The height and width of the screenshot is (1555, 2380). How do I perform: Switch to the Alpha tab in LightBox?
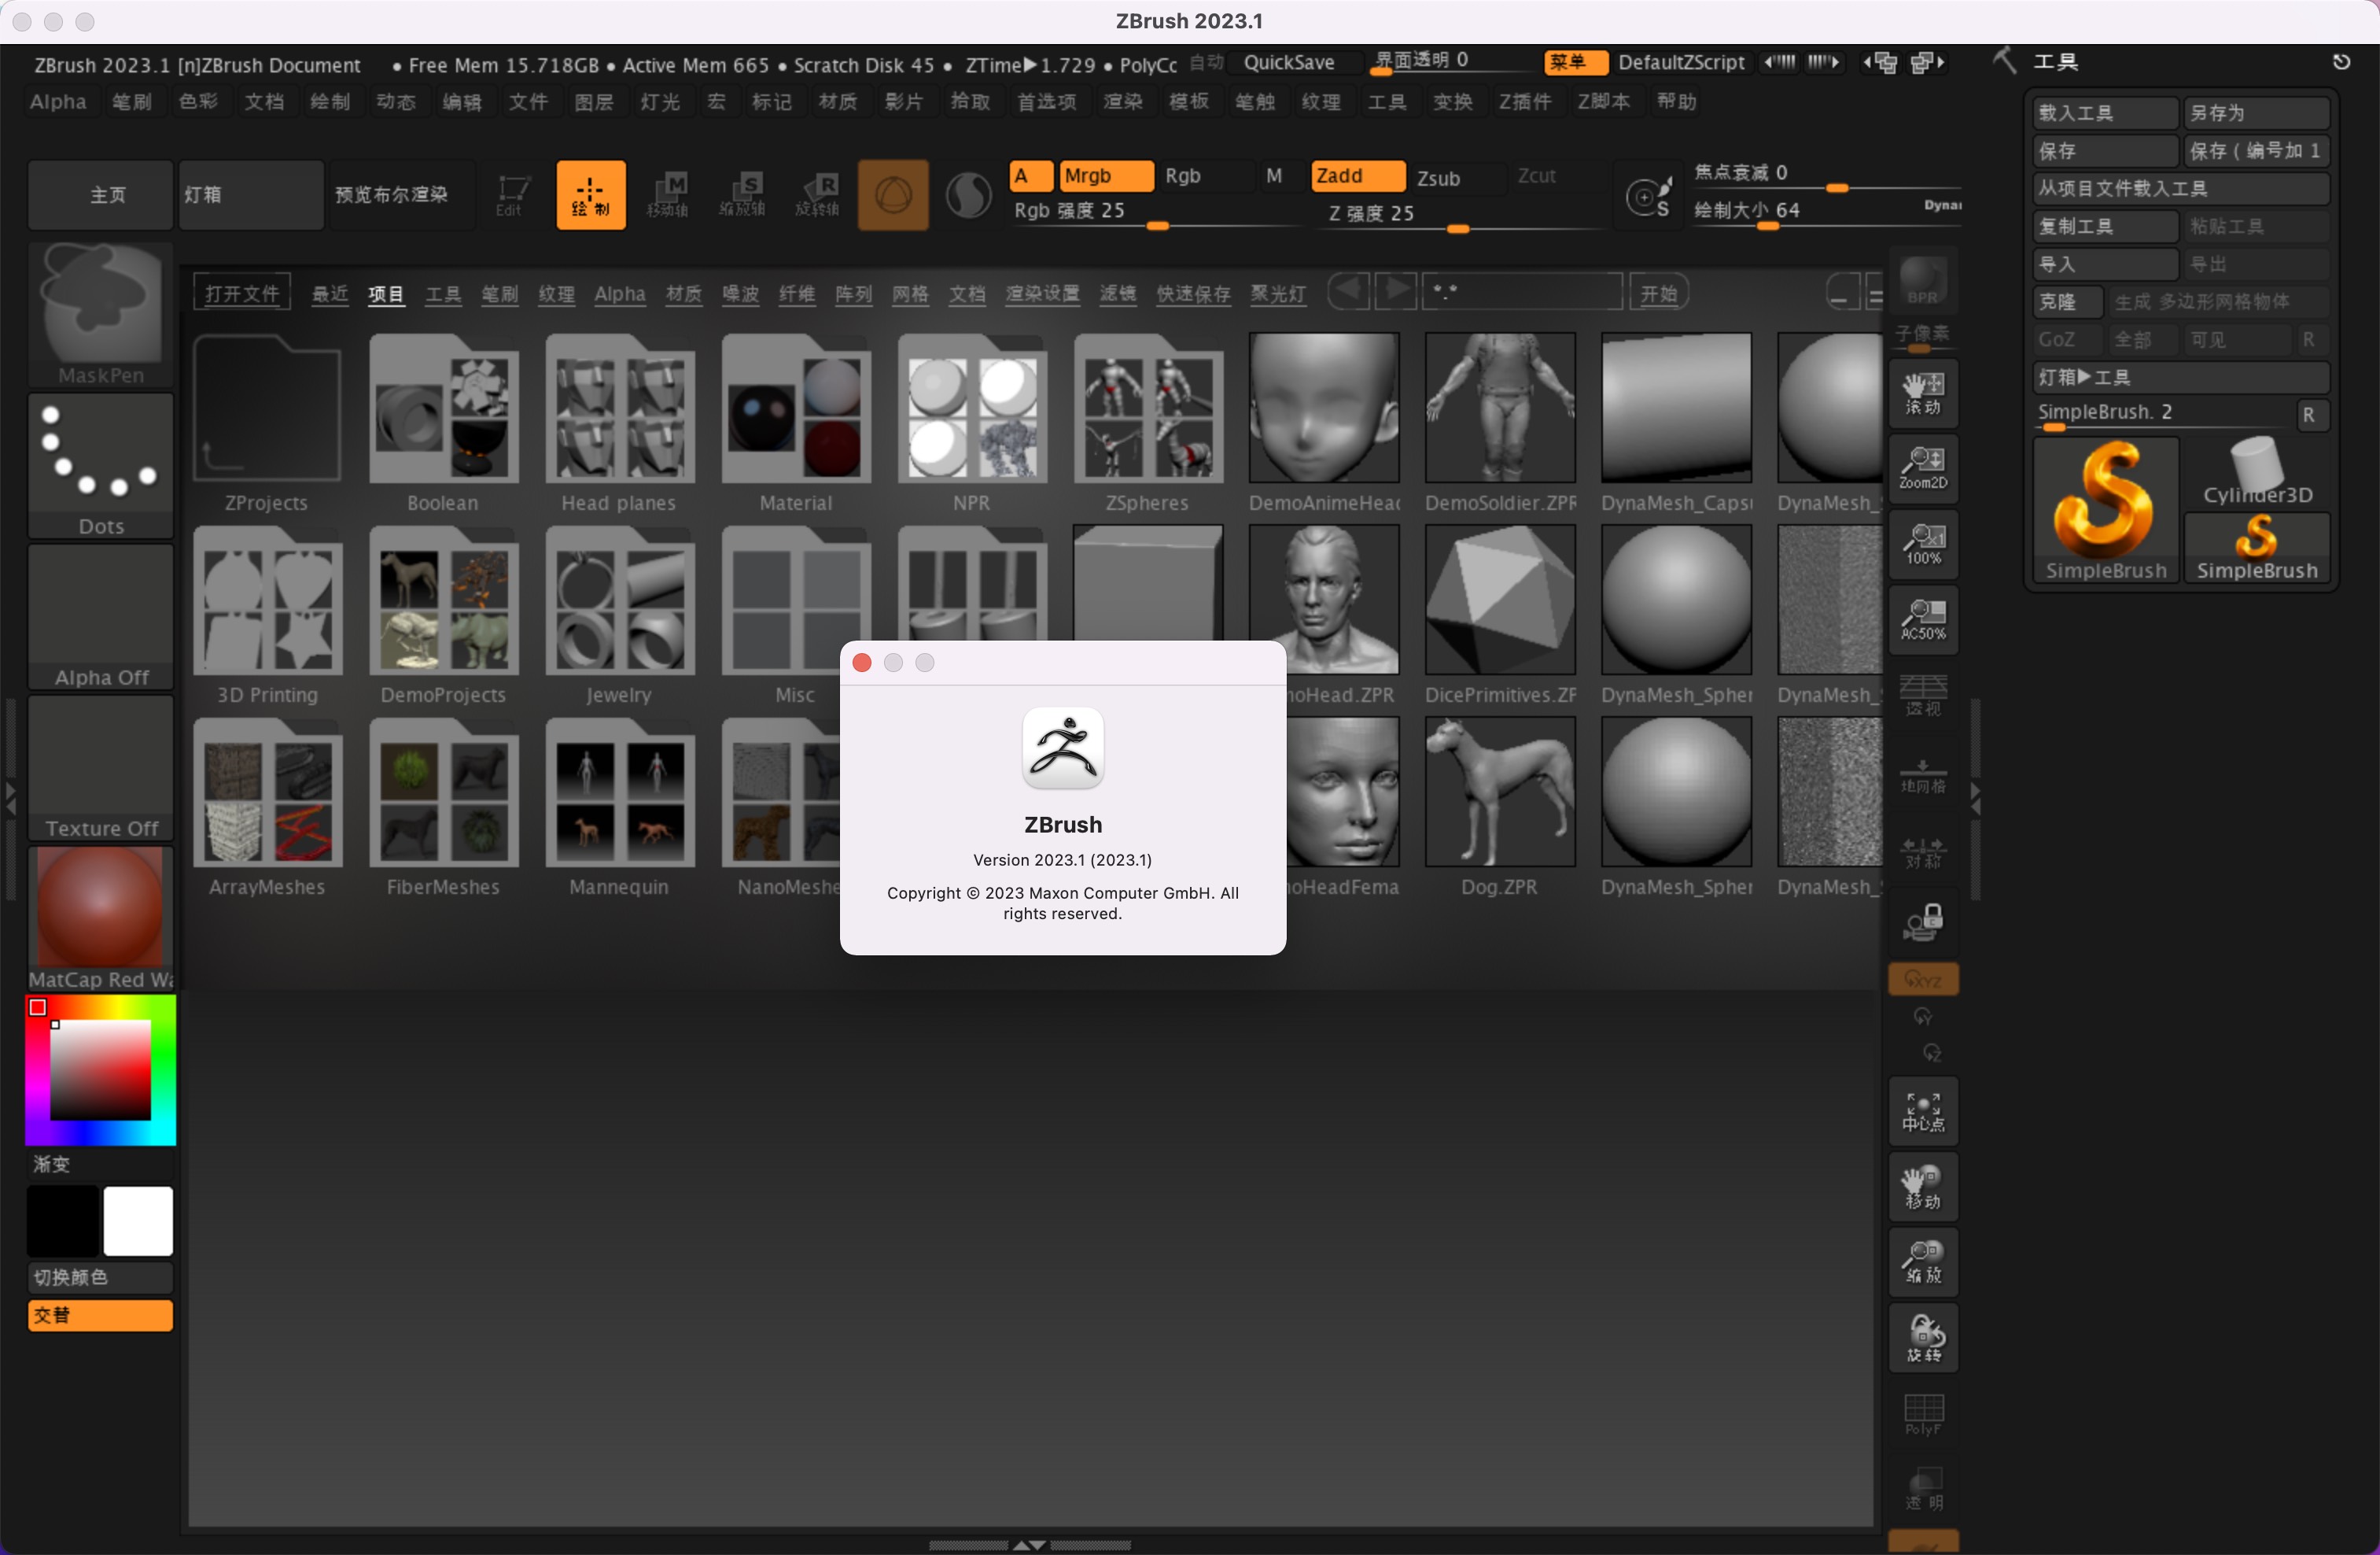tap(619, 294)
